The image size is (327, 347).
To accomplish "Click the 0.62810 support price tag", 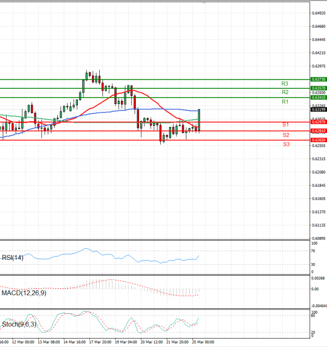I will coord(319,131).
